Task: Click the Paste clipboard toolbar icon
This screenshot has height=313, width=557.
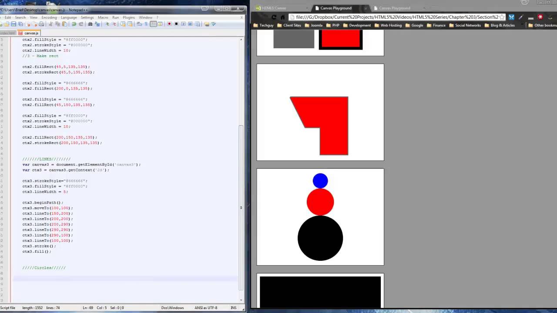Action: 65,24
